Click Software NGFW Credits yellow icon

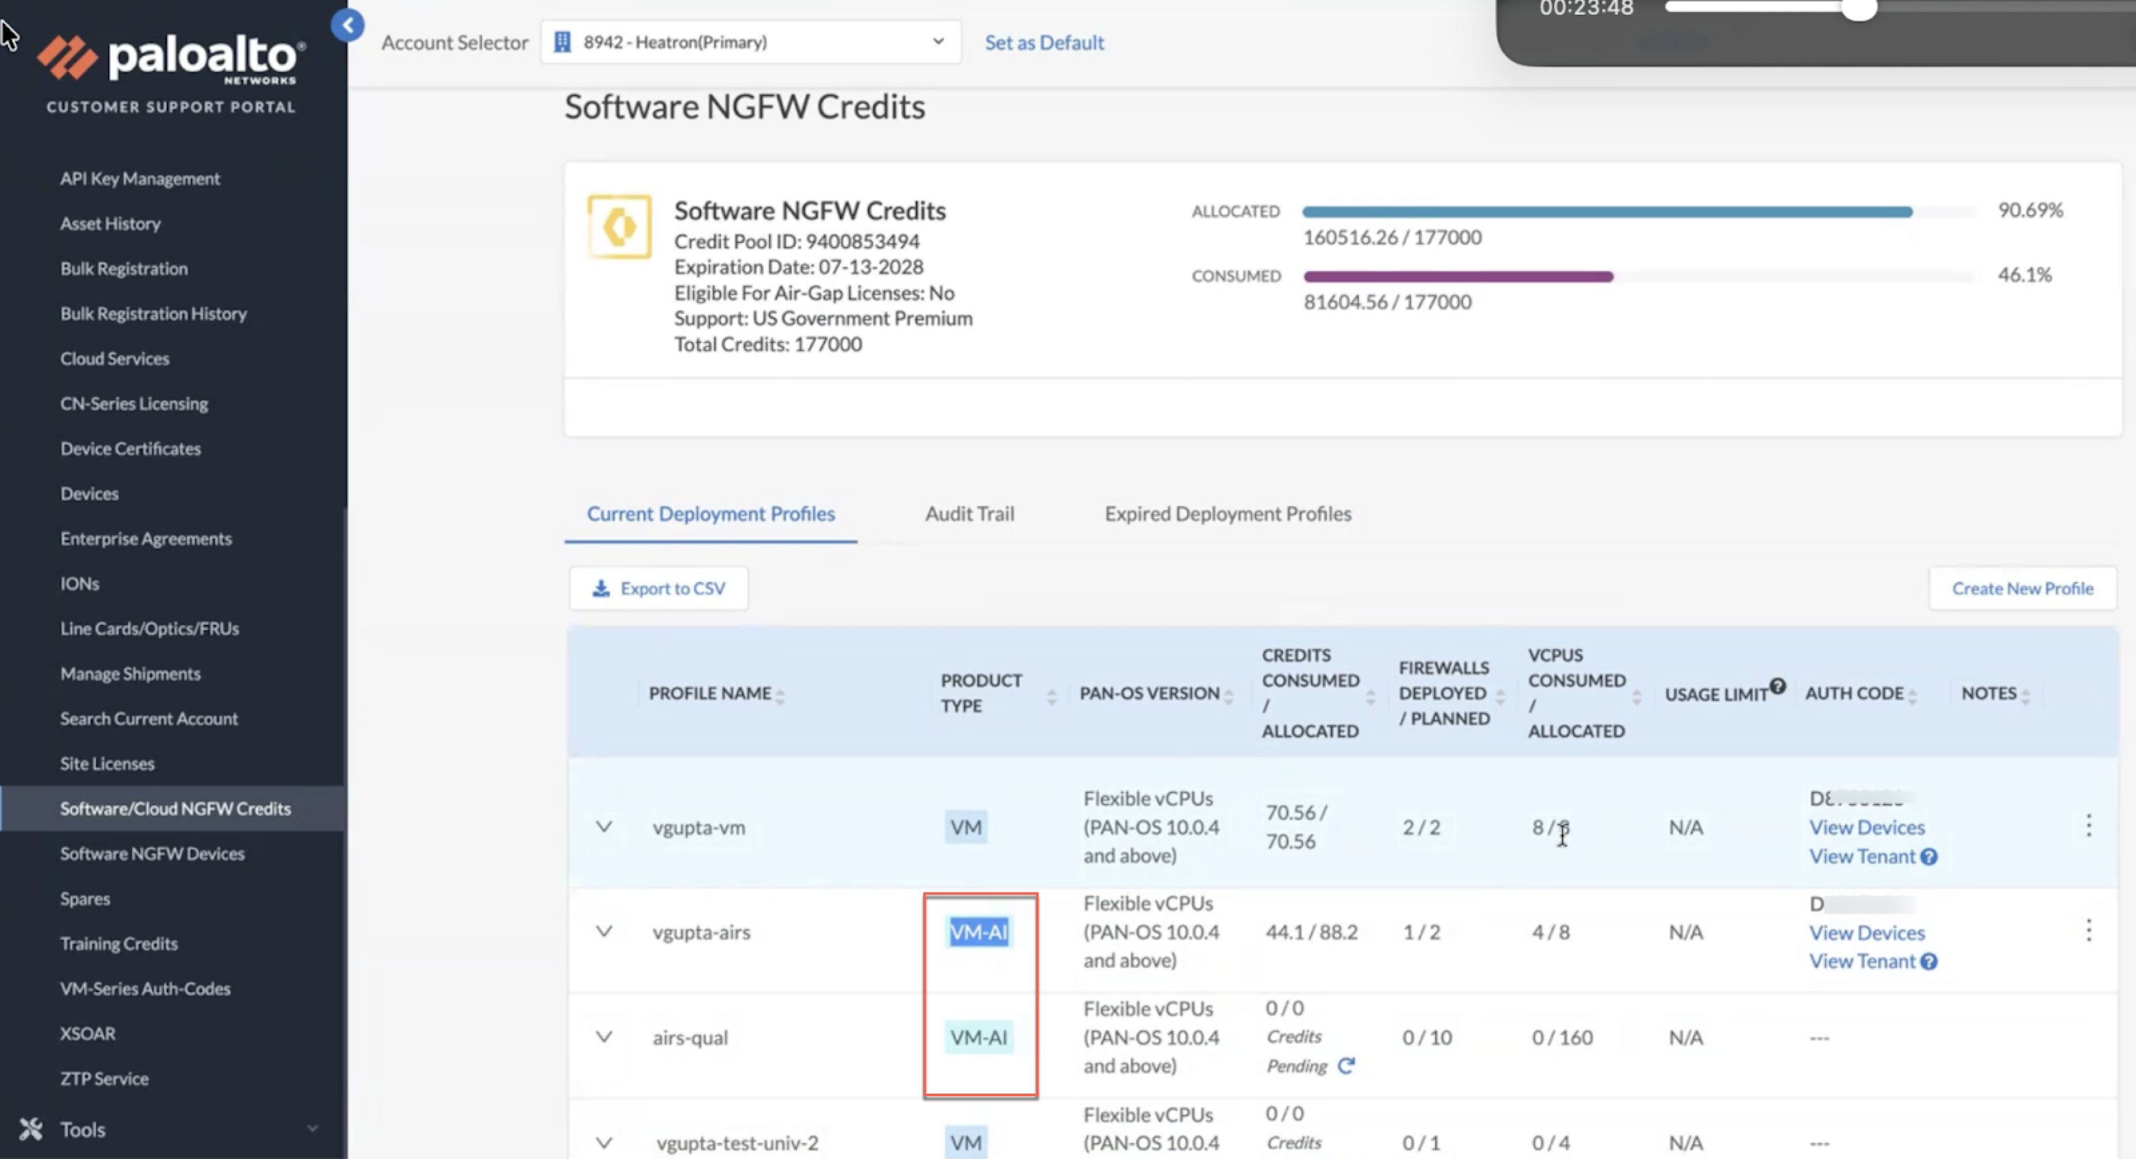[x=619, y=226]
